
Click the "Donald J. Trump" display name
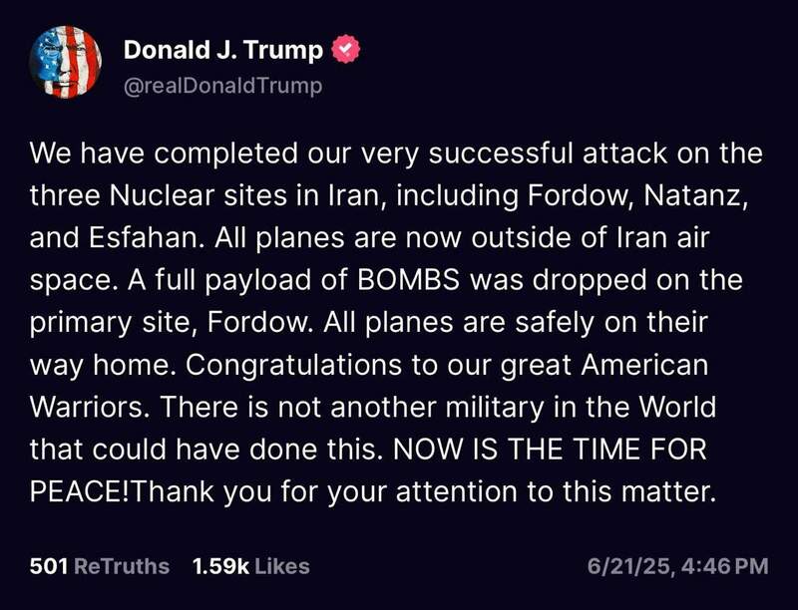pyautogui.click(x=222, y=50)
